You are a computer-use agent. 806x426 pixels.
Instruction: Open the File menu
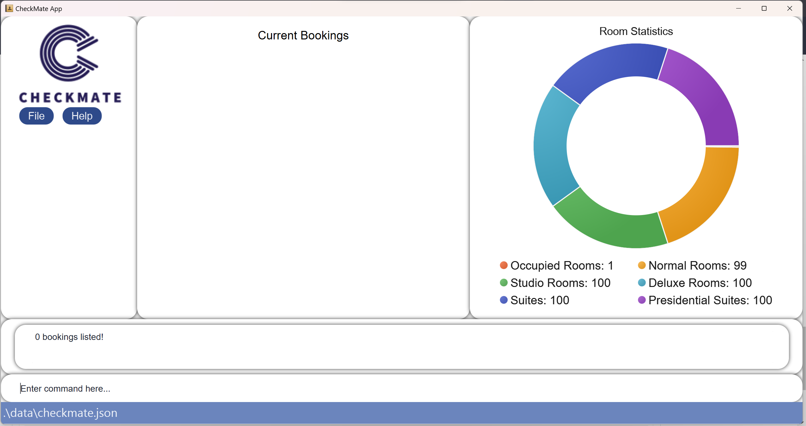click(36, 116)
